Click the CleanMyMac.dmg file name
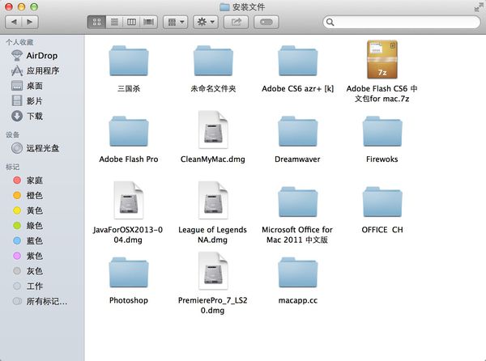 [212, 159]
